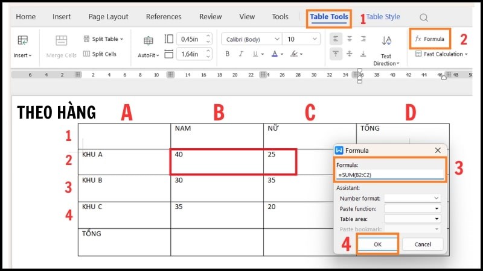The width and height of the screenshot is (483, 271).
Task: Click the Formula text input field
Action: [x=389, y=175]
